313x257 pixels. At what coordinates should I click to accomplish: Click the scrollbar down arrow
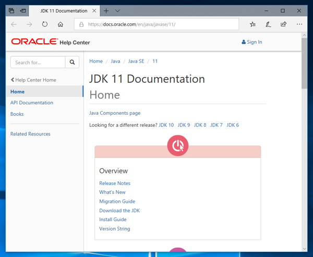point(304,249)
